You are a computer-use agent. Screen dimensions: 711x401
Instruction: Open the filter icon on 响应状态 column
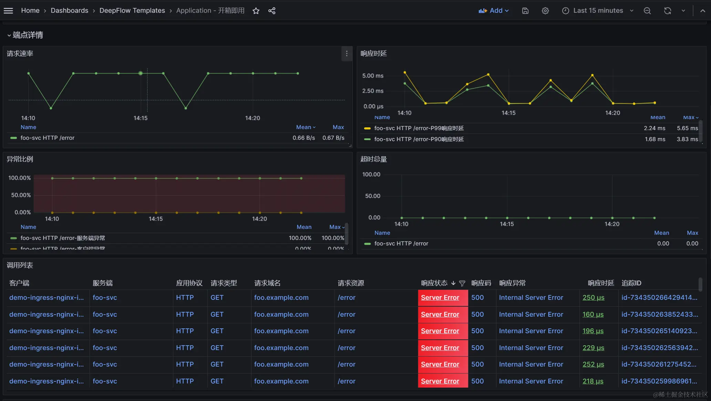click(x=462, y=283)
